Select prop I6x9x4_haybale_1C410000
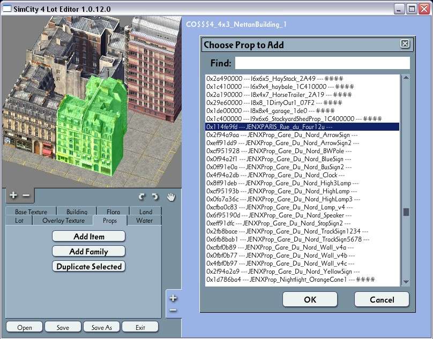 point(302,87)
